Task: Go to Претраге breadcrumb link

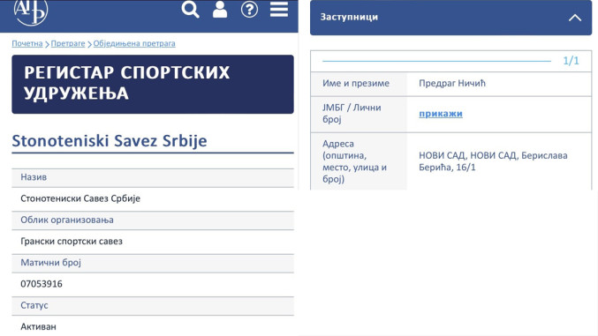Action: coord(68,43)
